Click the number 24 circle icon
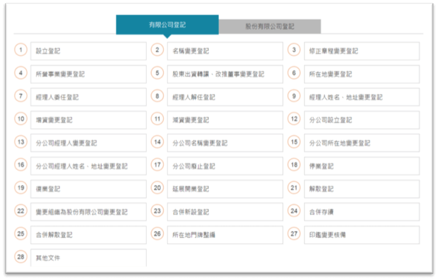This screenshot has height=280, width=438. (294, 211)
